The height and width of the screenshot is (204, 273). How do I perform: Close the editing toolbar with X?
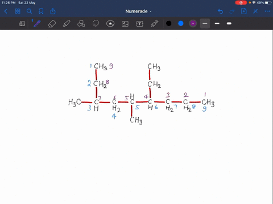click(x=255, y=11)
